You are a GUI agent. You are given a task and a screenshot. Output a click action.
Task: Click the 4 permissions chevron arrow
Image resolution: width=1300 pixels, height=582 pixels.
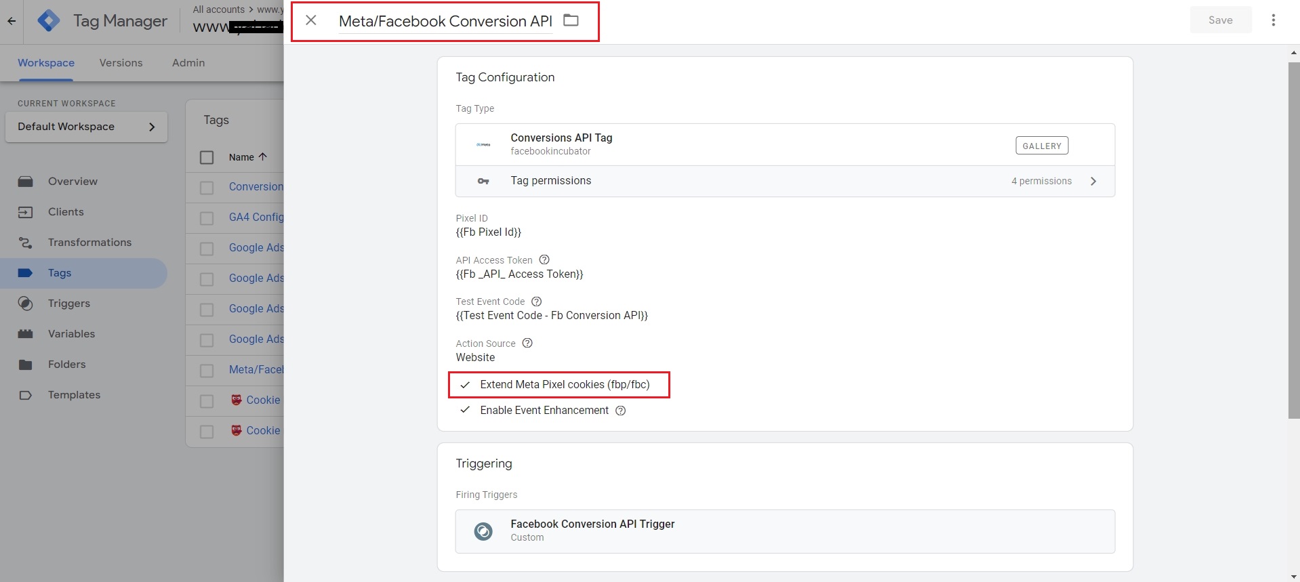(1093, 181)
